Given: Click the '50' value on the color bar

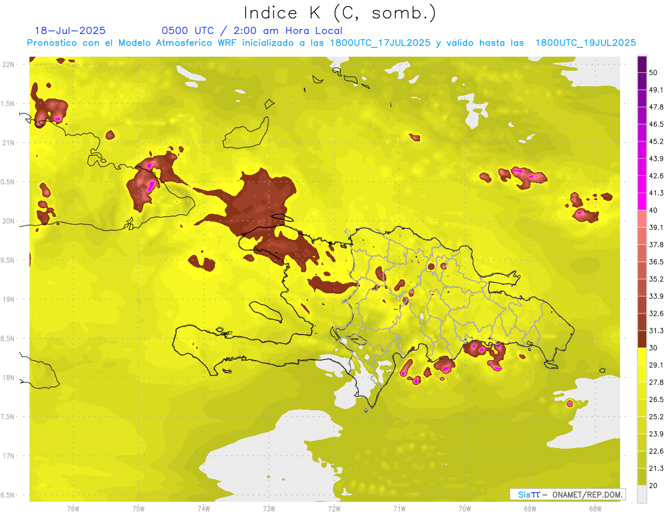Looking at the screenshot, I should point(654,72).
